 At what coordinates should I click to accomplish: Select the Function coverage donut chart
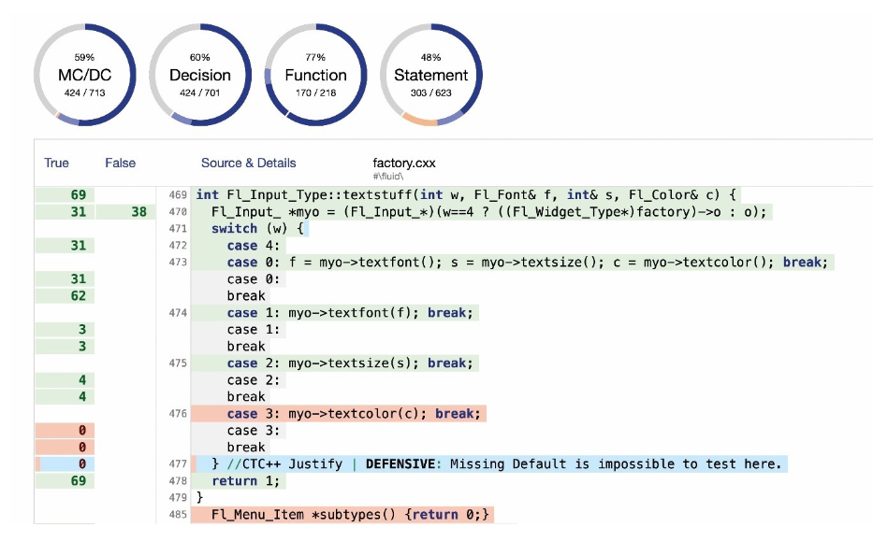tap(315, 76)
